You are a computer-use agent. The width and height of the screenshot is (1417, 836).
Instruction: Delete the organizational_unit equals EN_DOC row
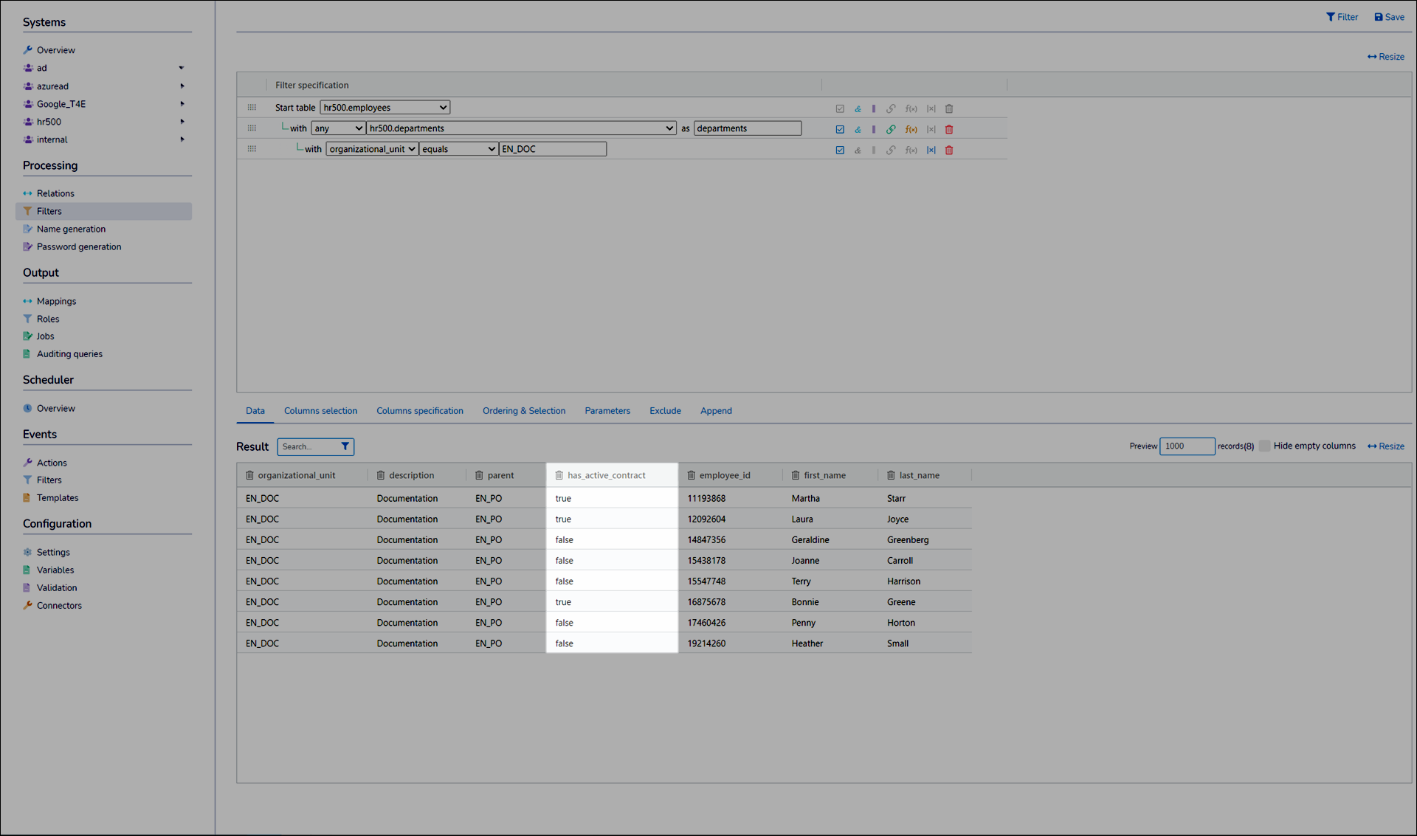949,150
